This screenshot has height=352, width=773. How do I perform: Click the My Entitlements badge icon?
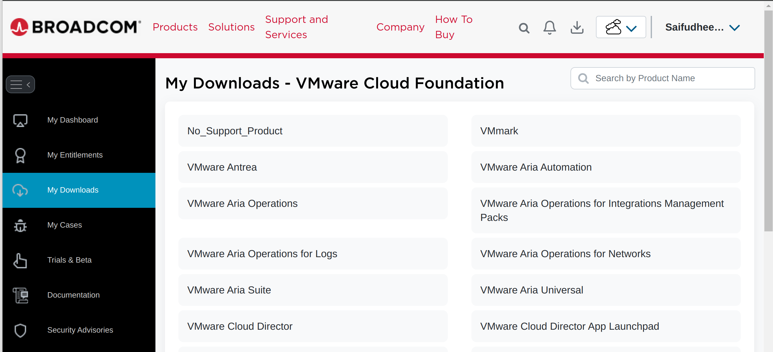pyautogui.click(x=20, y=155)
